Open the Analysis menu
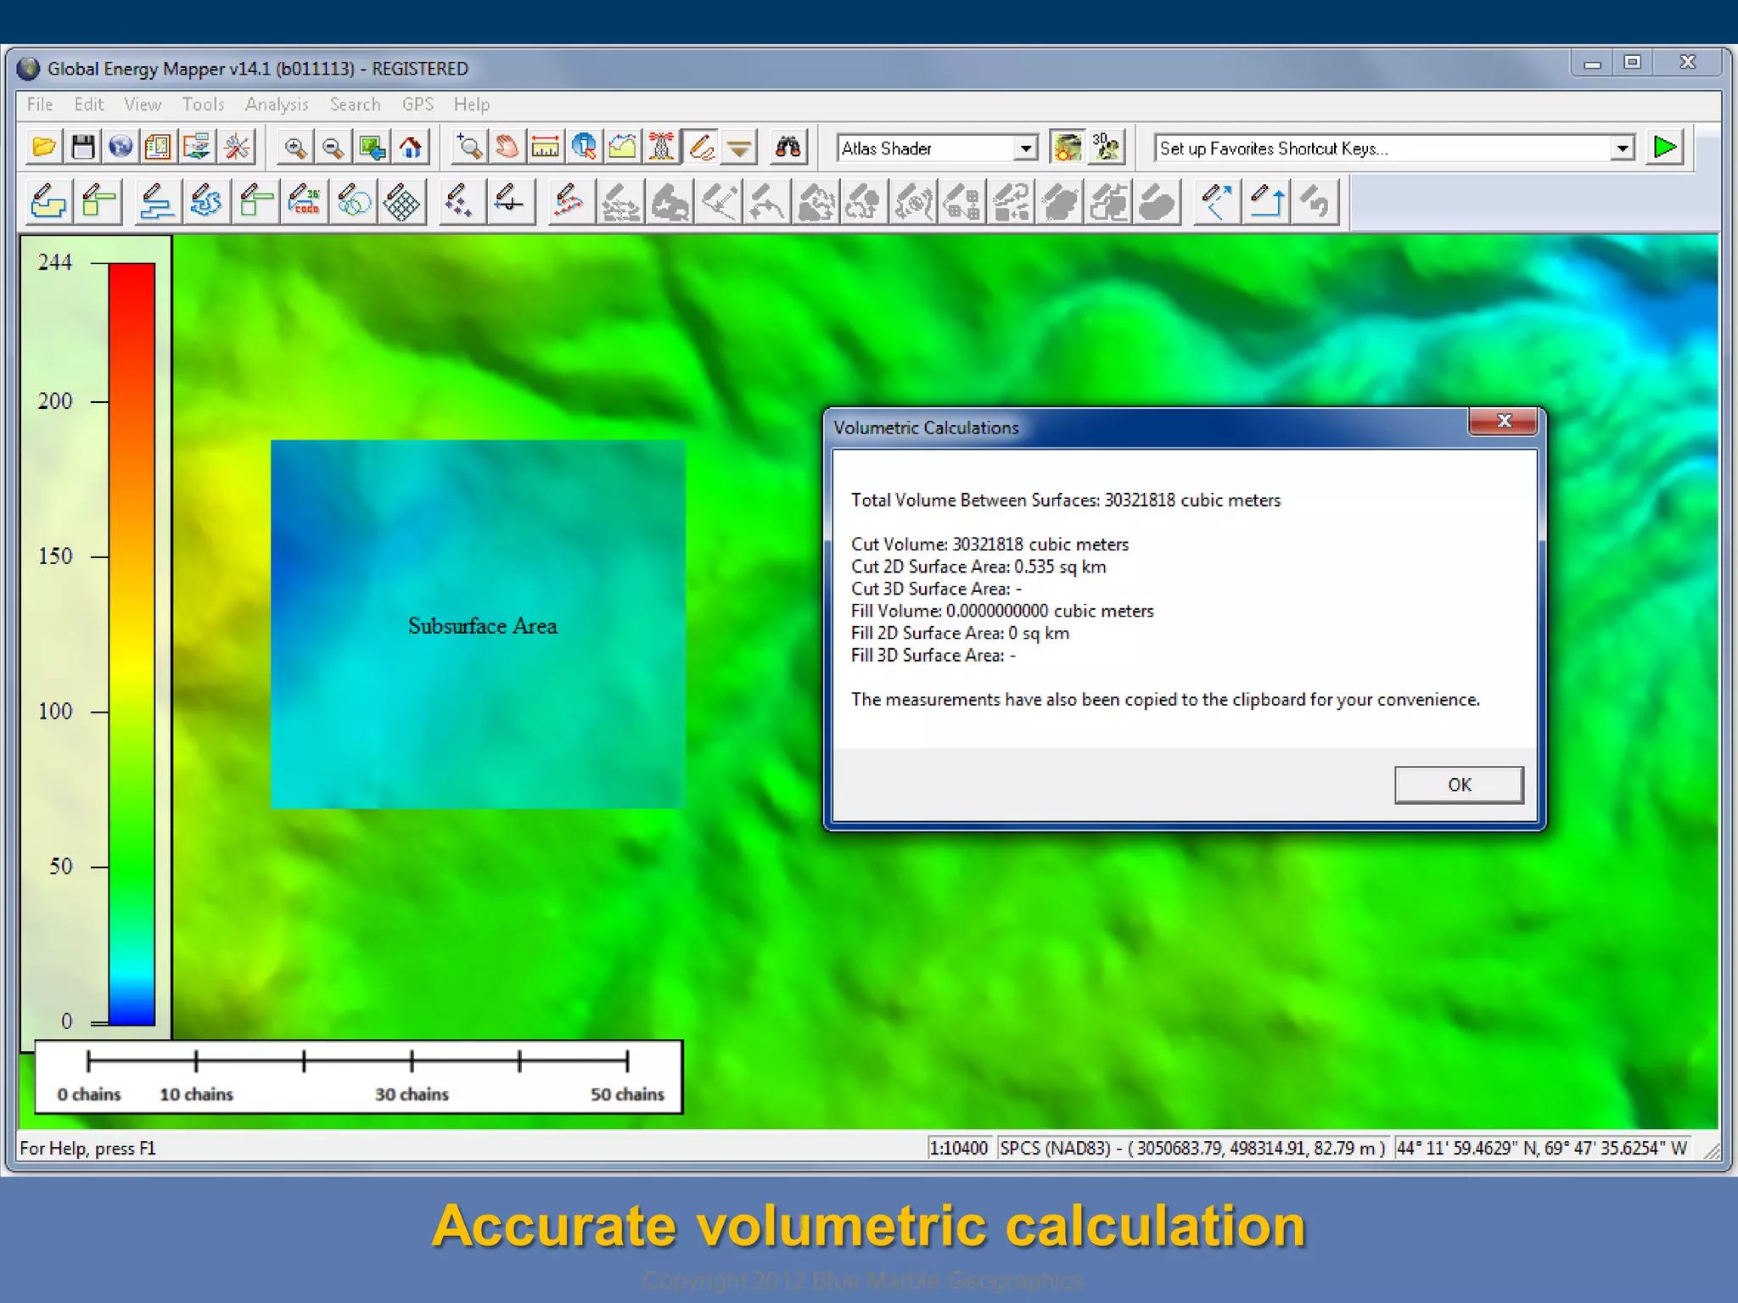 point(277,104)
